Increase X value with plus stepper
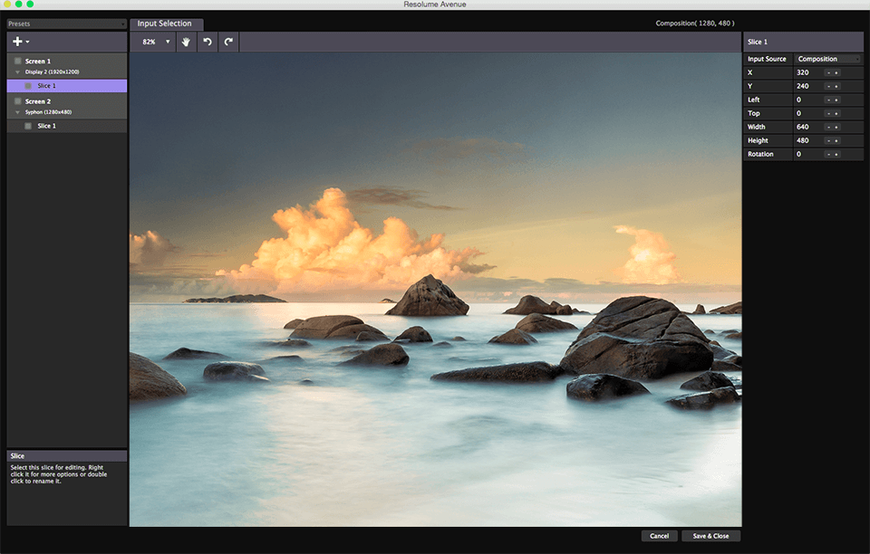 [x=836, y=72]
